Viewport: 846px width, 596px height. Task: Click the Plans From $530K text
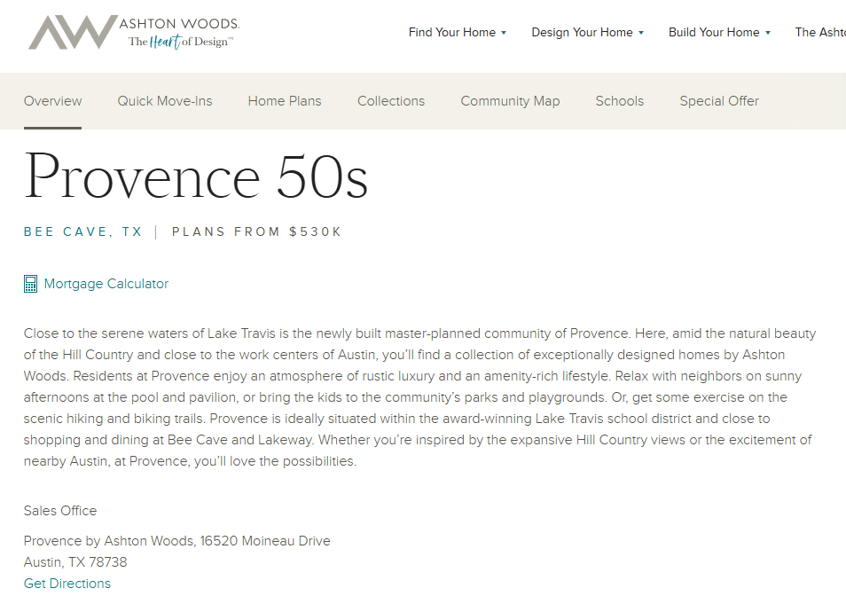click(257, 232)
